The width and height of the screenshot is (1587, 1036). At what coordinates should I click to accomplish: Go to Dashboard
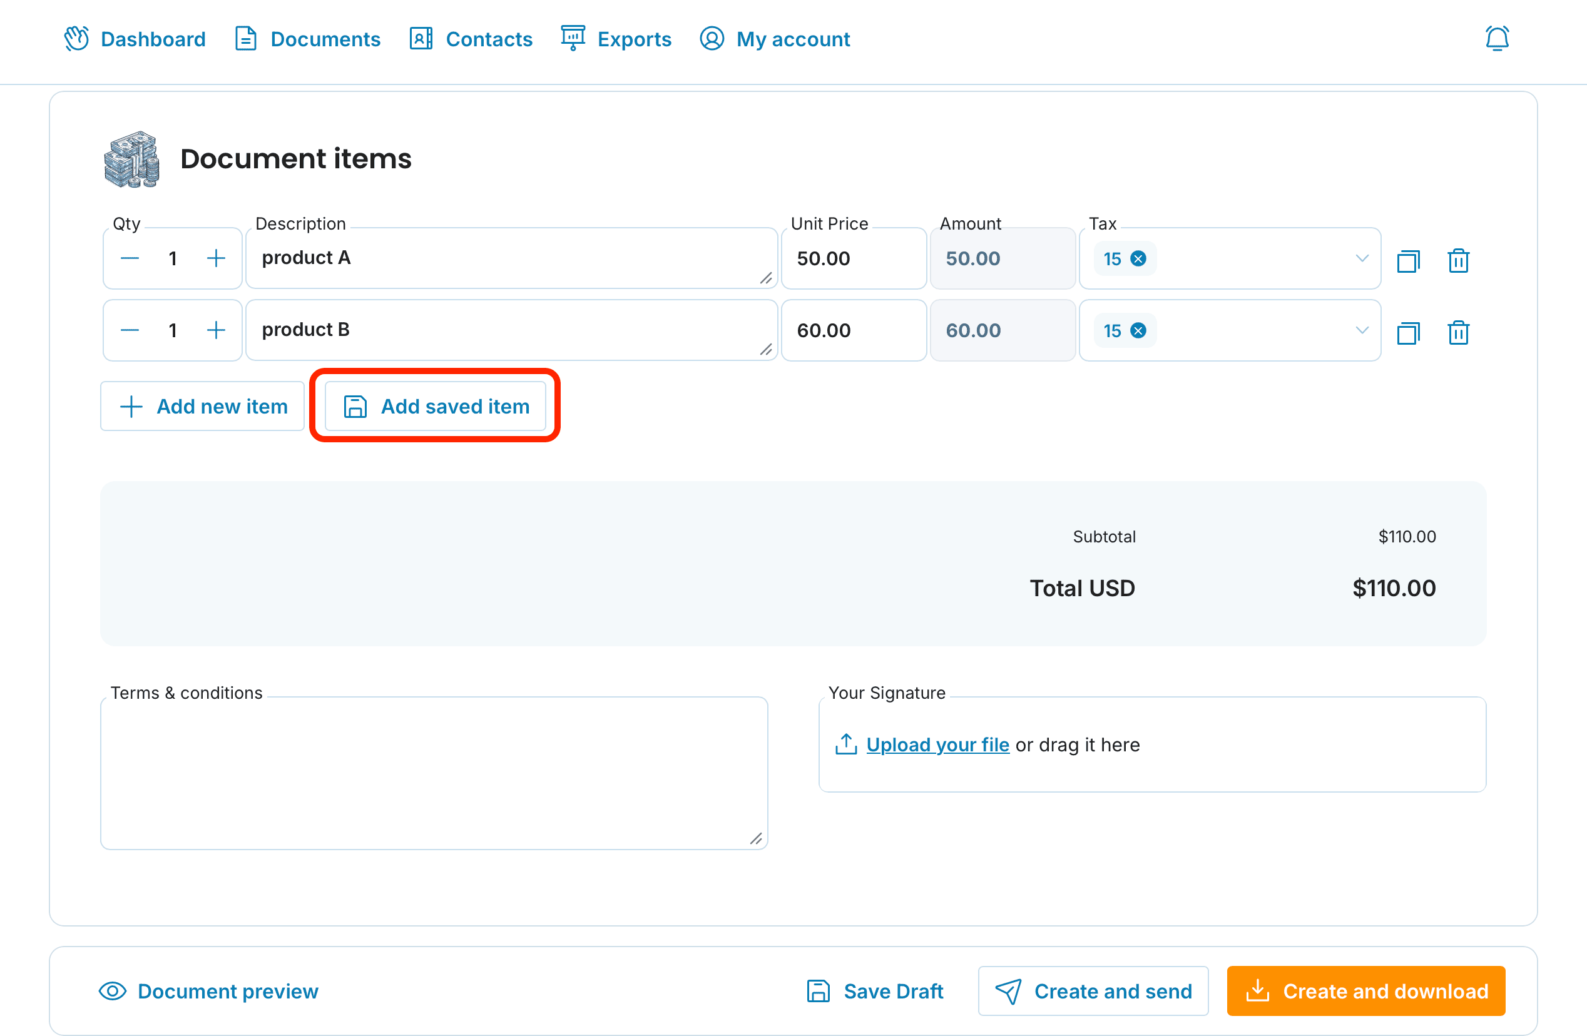click(x=135, y=39)
